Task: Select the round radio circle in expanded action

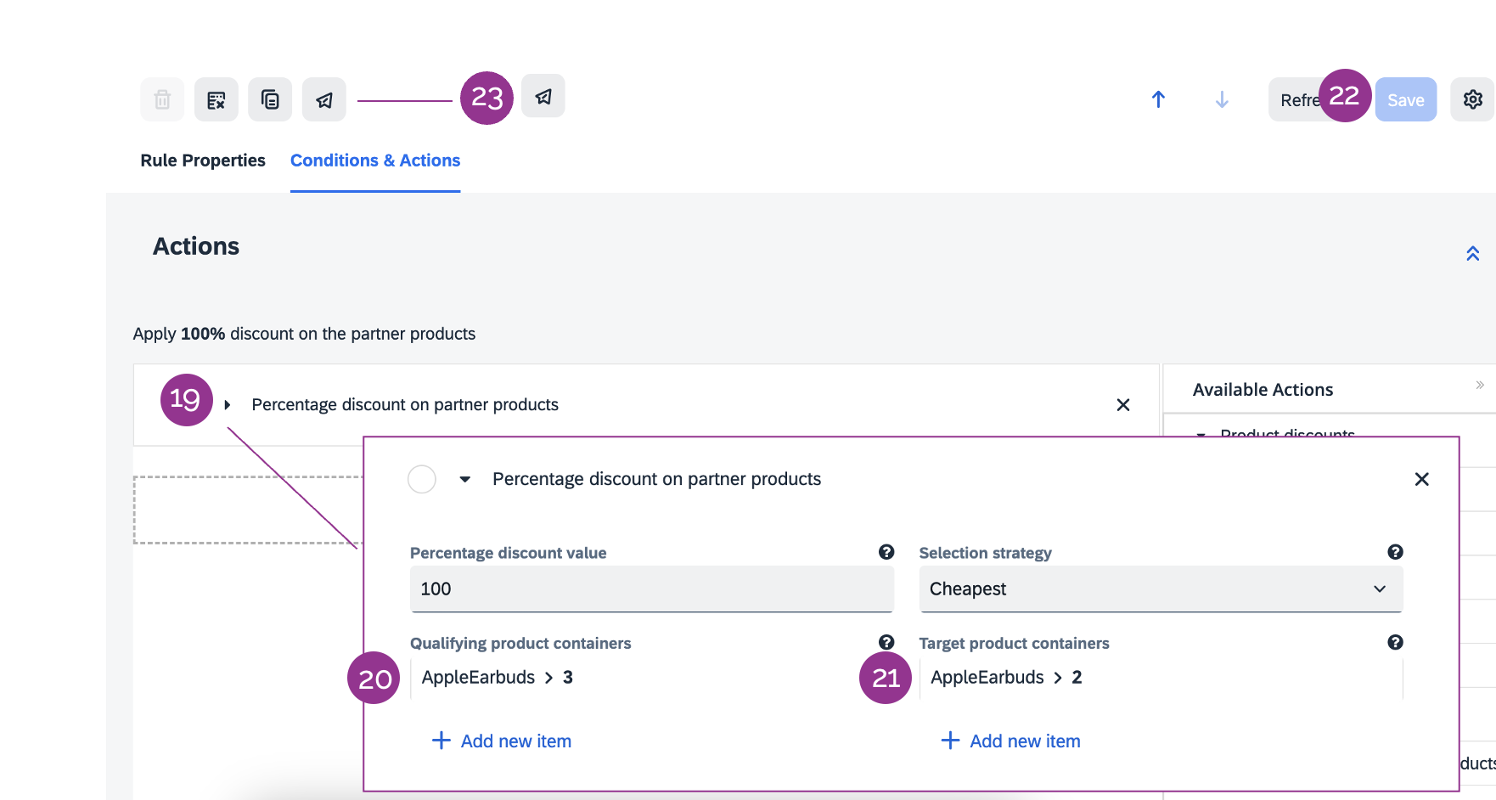Action: [x=422, y=479]
